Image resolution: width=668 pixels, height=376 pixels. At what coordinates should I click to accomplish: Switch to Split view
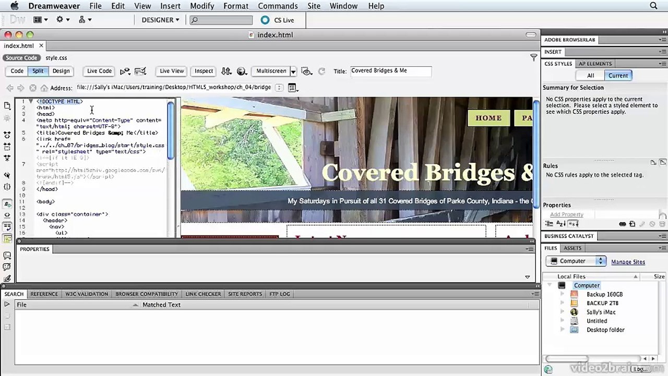[x=38, y=71]
